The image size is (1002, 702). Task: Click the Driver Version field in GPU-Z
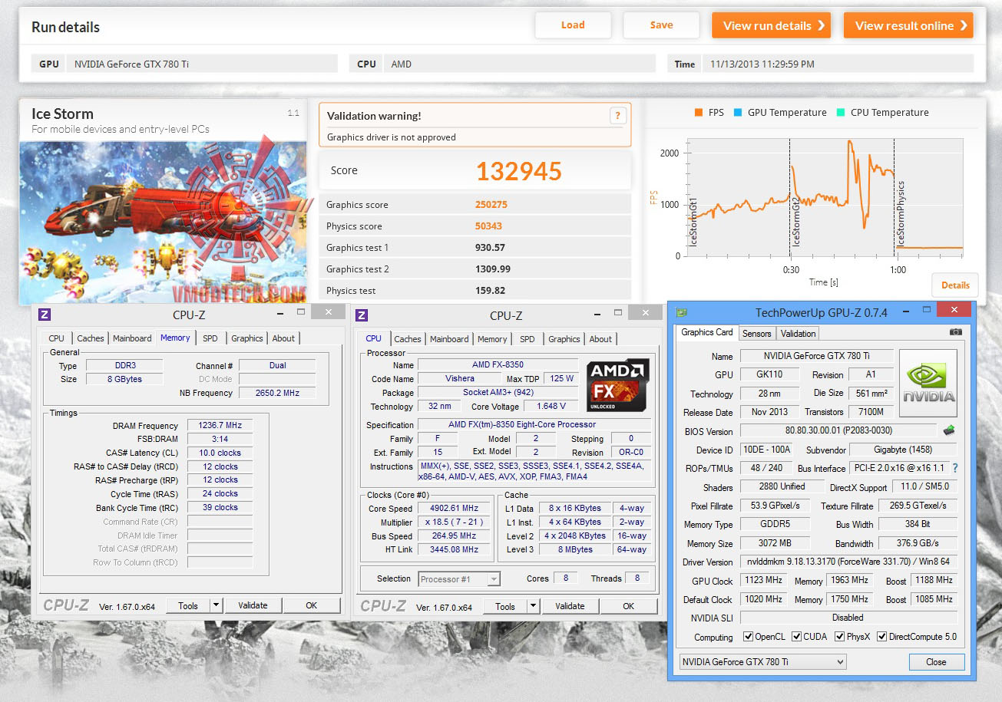[848, 562]
